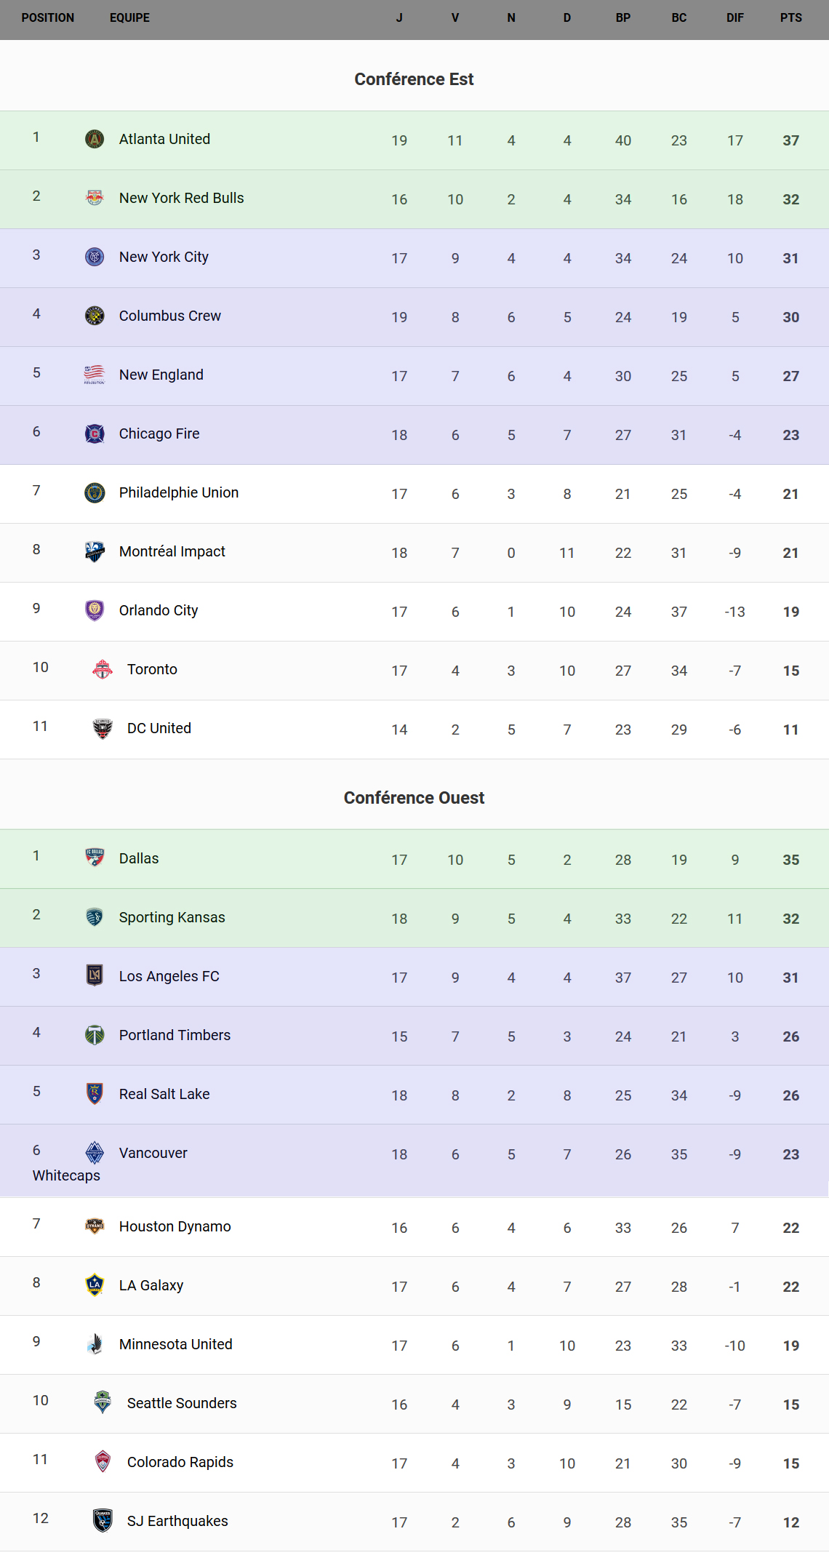Click the PTS column header
The image size is (829, 1558).
790,17
